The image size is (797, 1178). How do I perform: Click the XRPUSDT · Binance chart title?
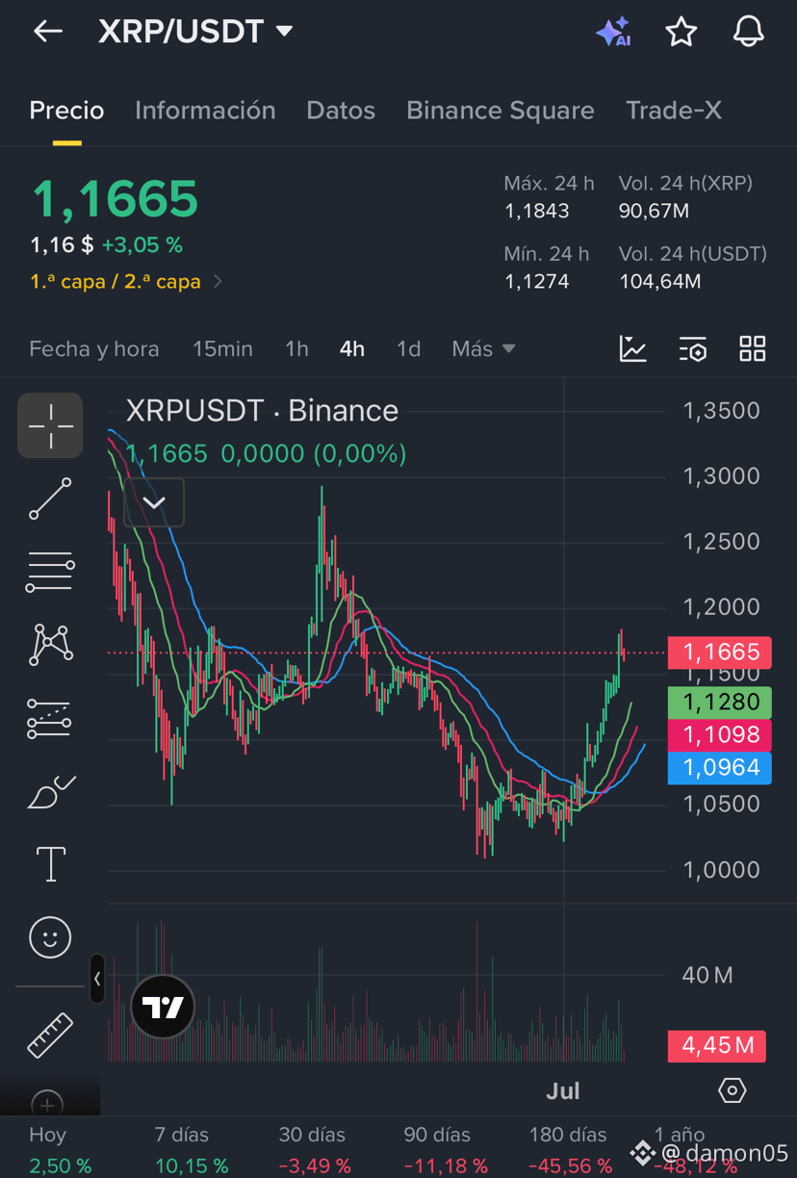262,411
